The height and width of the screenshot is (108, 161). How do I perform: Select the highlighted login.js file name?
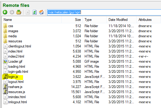click(x=13, y=77)
